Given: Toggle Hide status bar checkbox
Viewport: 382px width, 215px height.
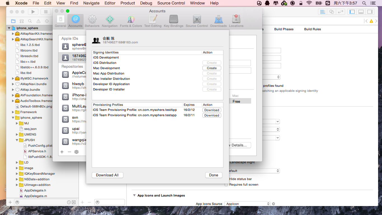Looking at the screenshot, I should 226,179.
